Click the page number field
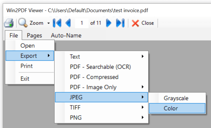 [82, 23]
